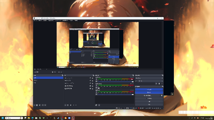The width and height of the screenshot is (214, 120).
Task: Hide the camera capture source
Action: pyautogui.click(x=90, y=86)
